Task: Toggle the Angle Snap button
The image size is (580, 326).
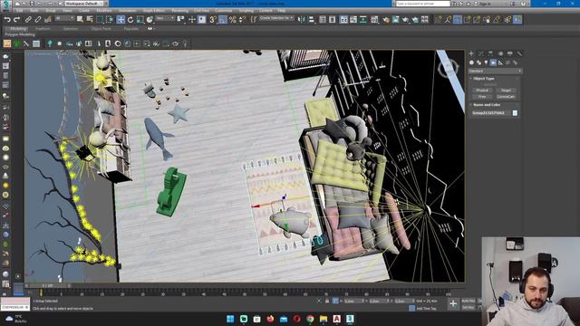Action: point(223,20)
